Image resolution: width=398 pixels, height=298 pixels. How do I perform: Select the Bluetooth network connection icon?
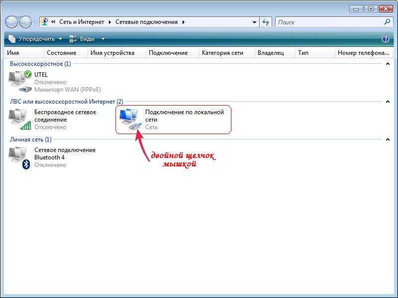click(x=19, y=157)
